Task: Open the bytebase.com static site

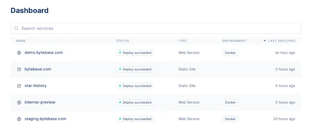Action: 38,69
